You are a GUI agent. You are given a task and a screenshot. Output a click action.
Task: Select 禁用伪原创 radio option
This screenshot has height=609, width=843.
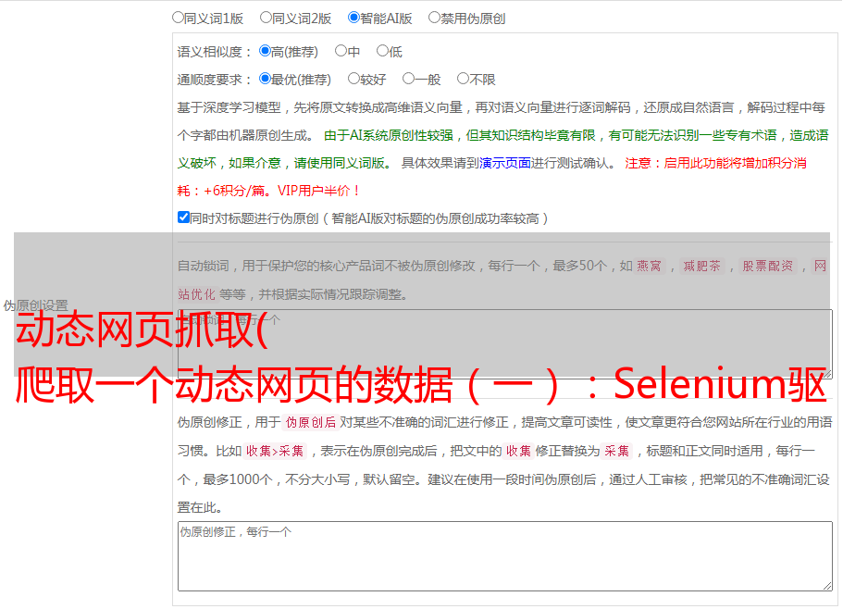[434, 18]
